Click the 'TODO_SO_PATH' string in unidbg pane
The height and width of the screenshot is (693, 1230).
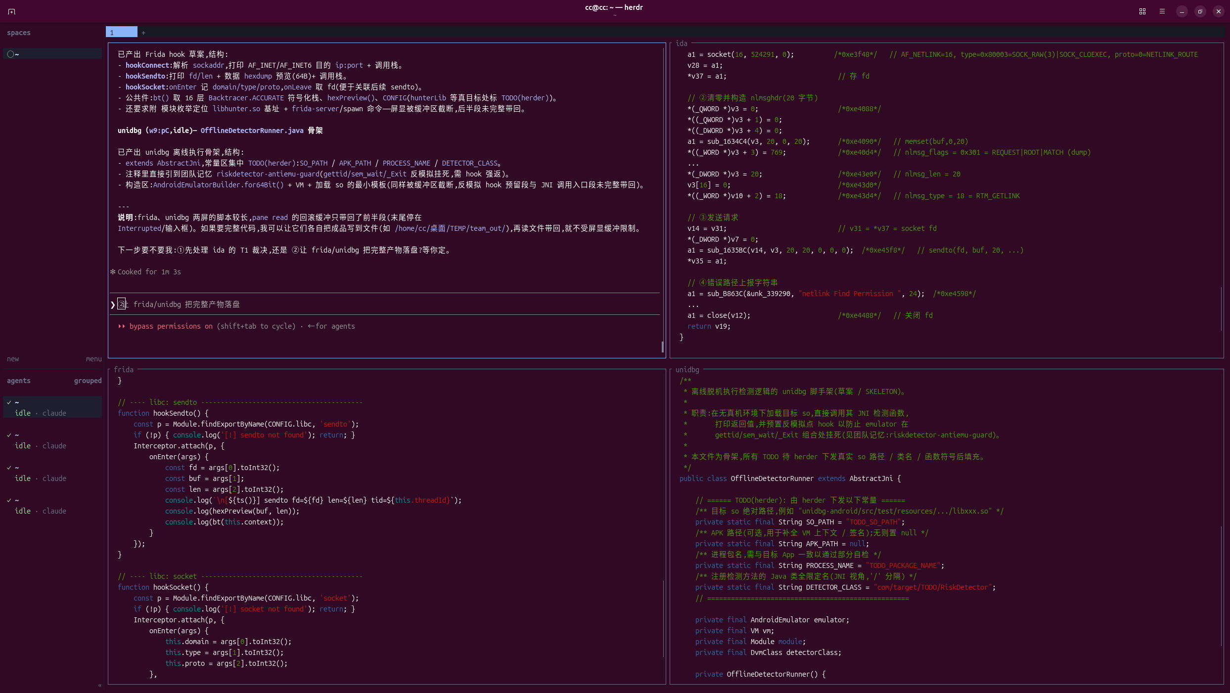tap(873, 522)
